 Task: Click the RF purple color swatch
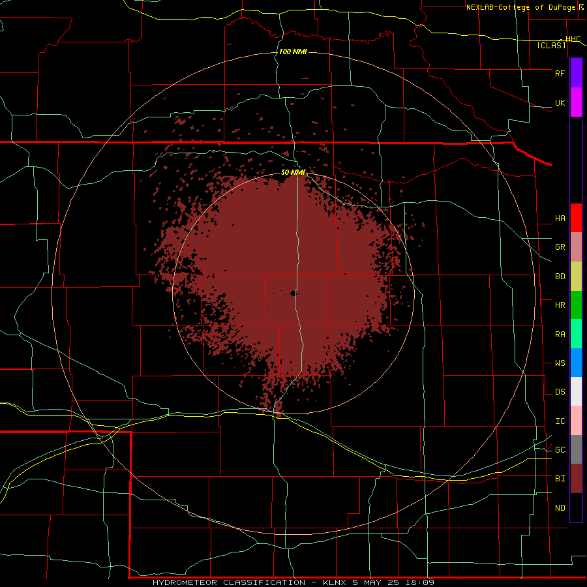click(x=576, y=73)
